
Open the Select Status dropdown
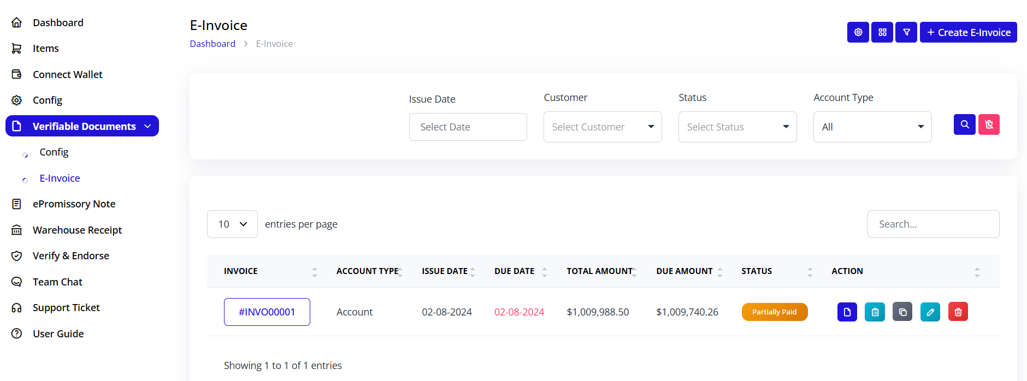pos(737,127)
